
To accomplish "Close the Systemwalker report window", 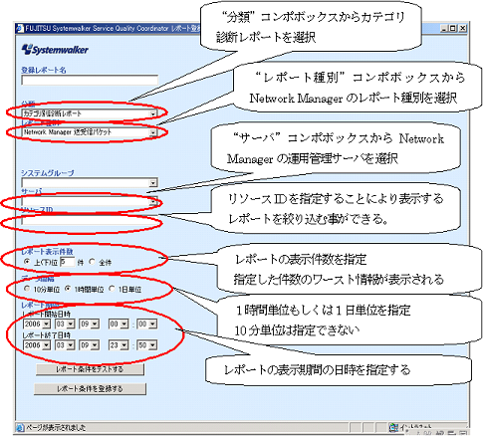I will click(x=462, y=29).
